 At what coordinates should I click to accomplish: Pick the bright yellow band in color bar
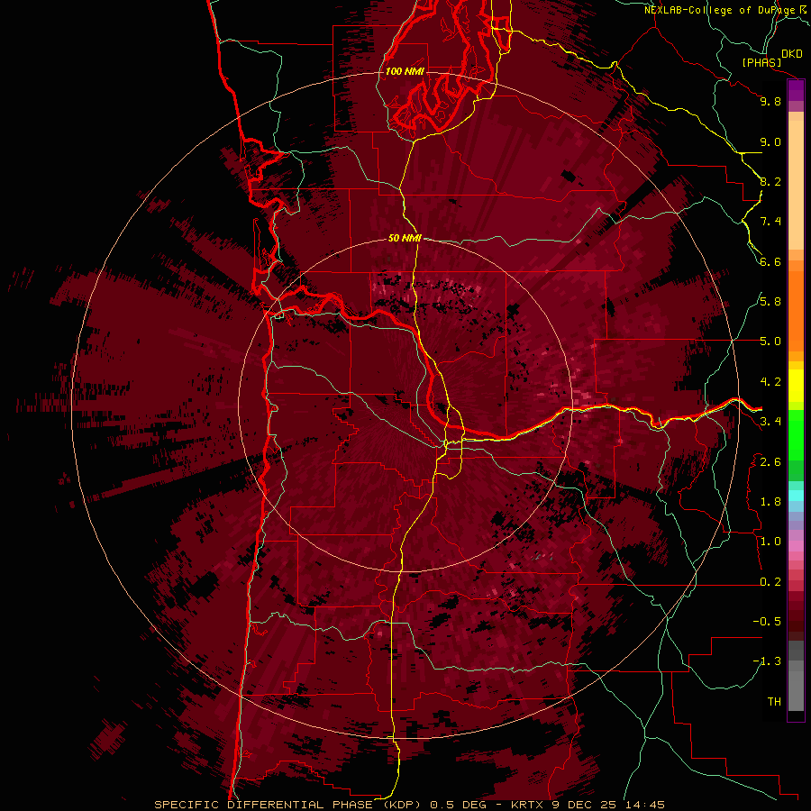click(x=796, y=386)
